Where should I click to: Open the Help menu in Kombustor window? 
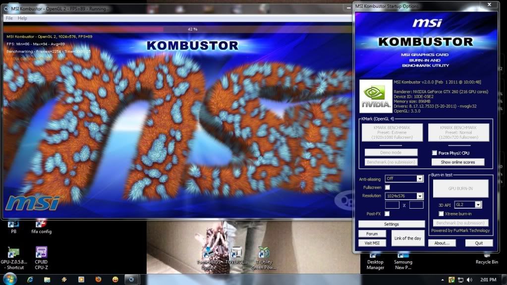click(22, 18)
